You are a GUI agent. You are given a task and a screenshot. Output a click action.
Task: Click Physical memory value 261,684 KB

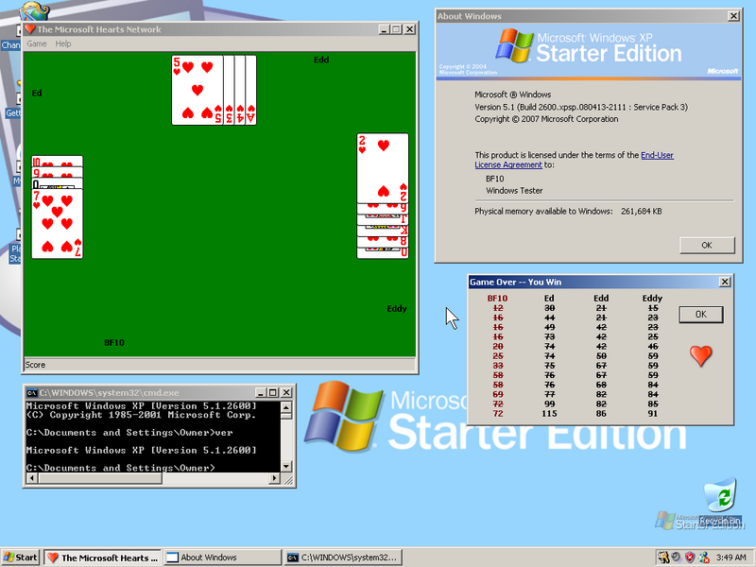click(x=642, y=211)
